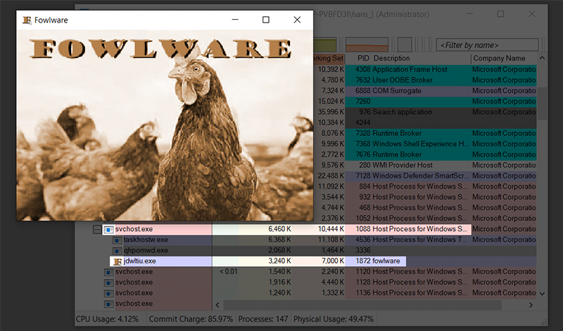This screenshot has width=563, height=331.
Task: Click the qhpomwd.exe process icon
Action: click(x=117, y=251)
